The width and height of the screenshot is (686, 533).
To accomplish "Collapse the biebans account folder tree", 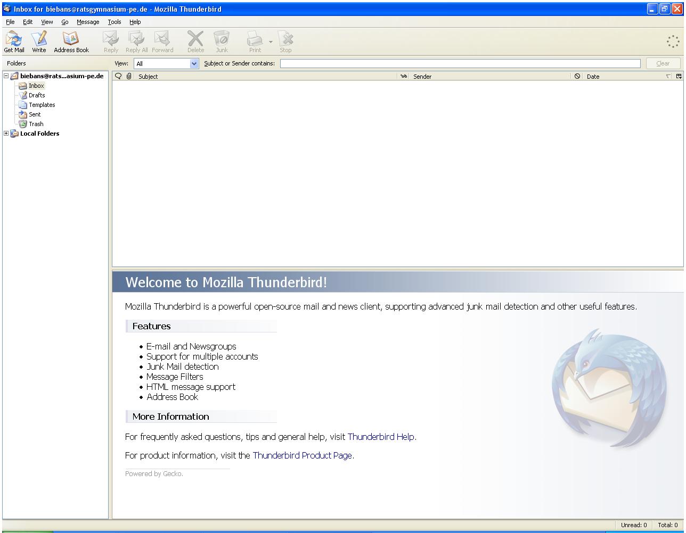I will (x=6, y=76).
